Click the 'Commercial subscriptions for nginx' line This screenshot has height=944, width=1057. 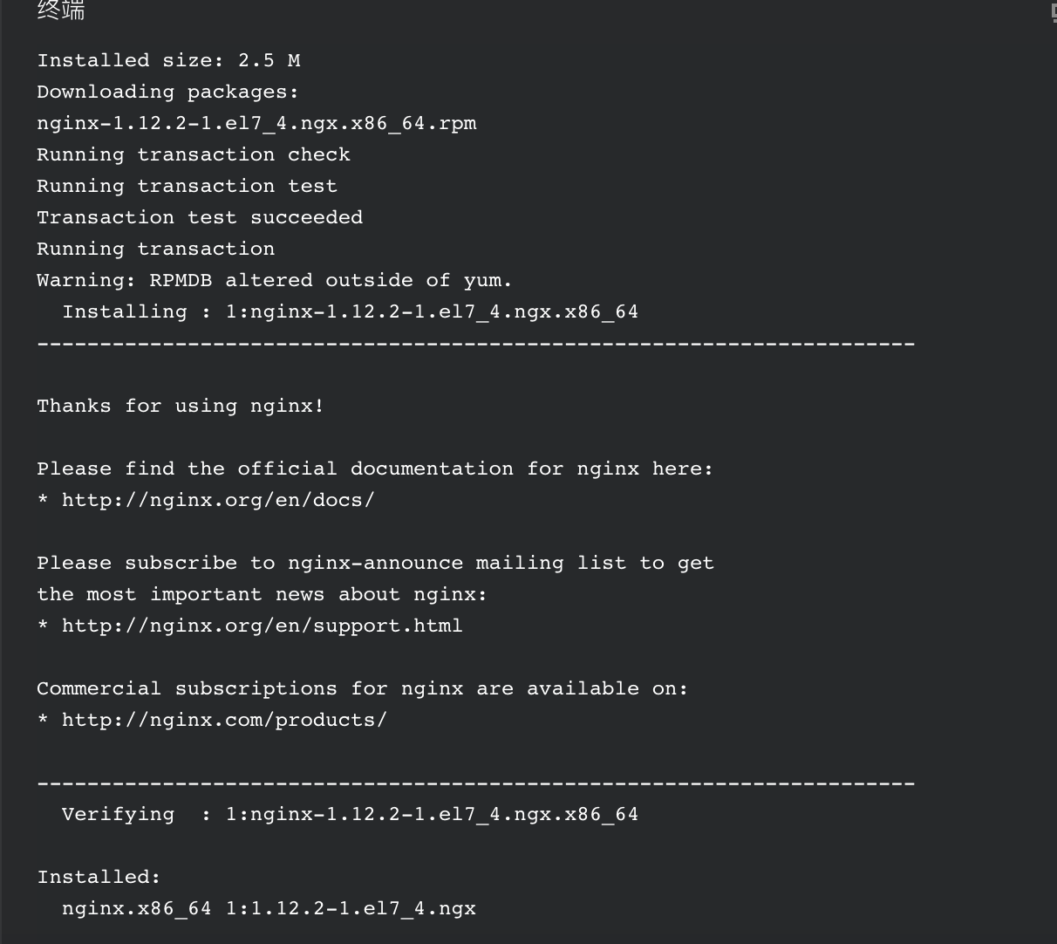click(362, 688)
